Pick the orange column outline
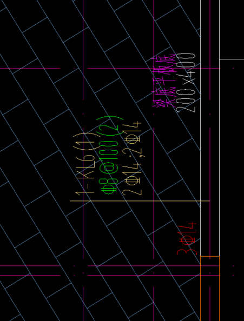244x321 pixels. pyautogui.click(x=210, y=289)
